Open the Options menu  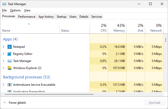point(15,10)
